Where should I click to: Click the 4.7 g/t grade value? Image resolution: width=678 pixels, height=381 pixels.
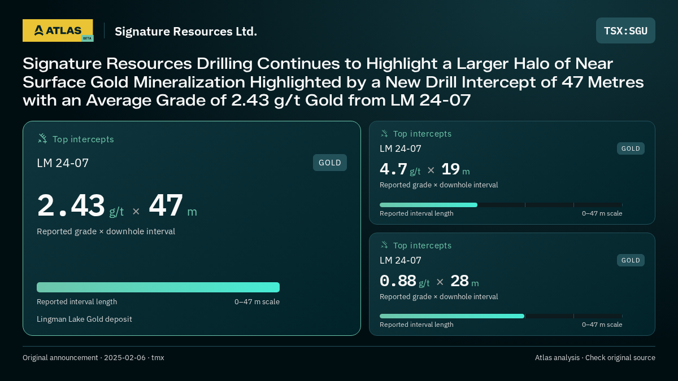coord(400,169)
